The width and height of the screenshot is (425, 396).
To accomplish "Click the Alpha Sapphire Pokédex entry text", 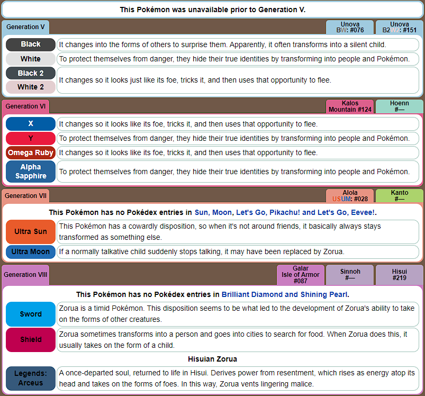I will [238, 172].
